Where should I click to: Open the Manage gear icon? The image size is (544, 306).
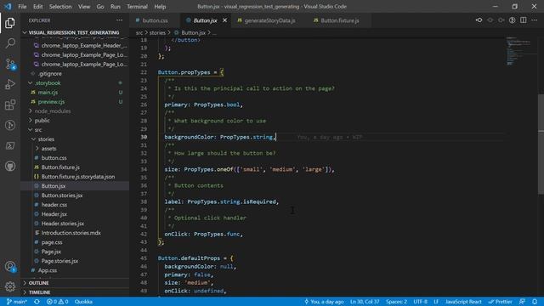coord(10,286)
